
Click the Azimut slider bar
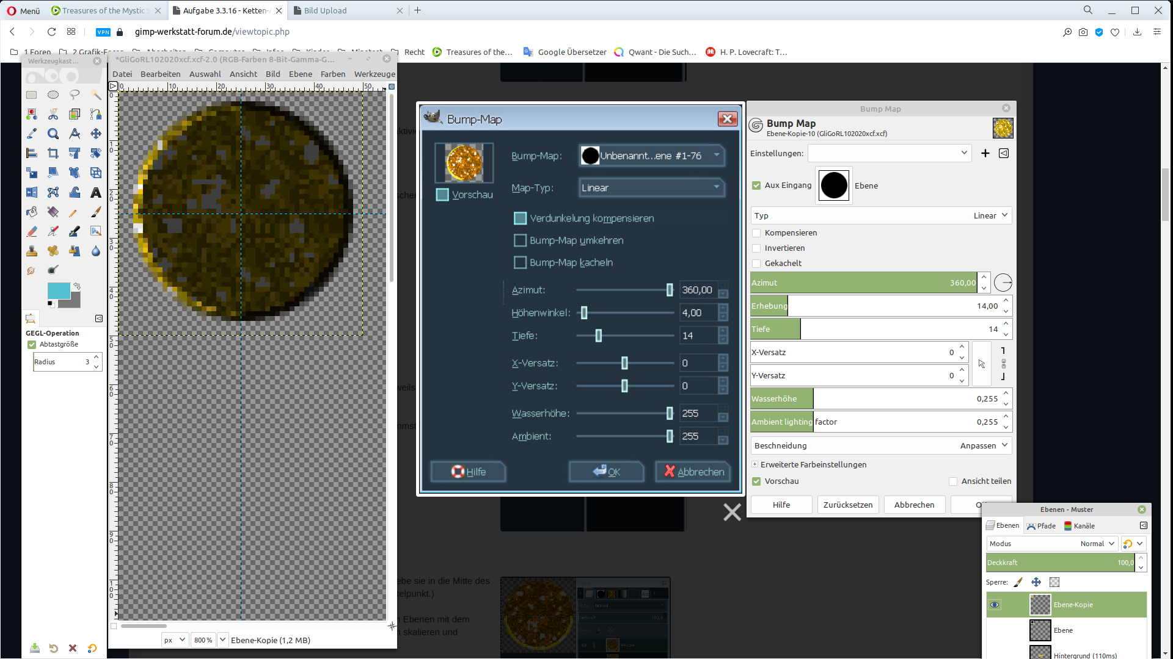863,283
